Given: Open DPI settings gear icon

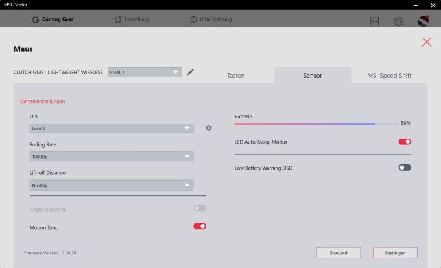Looking at the screenshot, I should click(x=209, y=128).
